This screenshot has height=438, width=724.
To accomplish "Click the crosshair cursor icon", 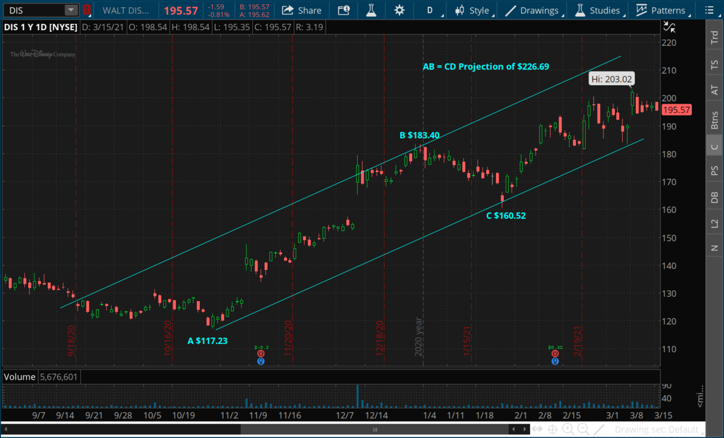I will (x=553, y=430).
